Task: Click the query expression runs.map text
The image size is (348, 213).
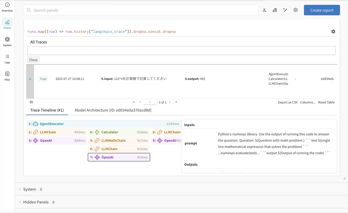Action: (101, 31)
